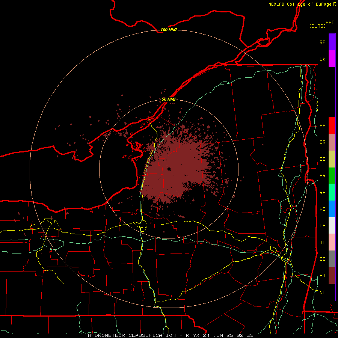Click the RF purple legend swatch
The image size is (338, 338).
332,42
